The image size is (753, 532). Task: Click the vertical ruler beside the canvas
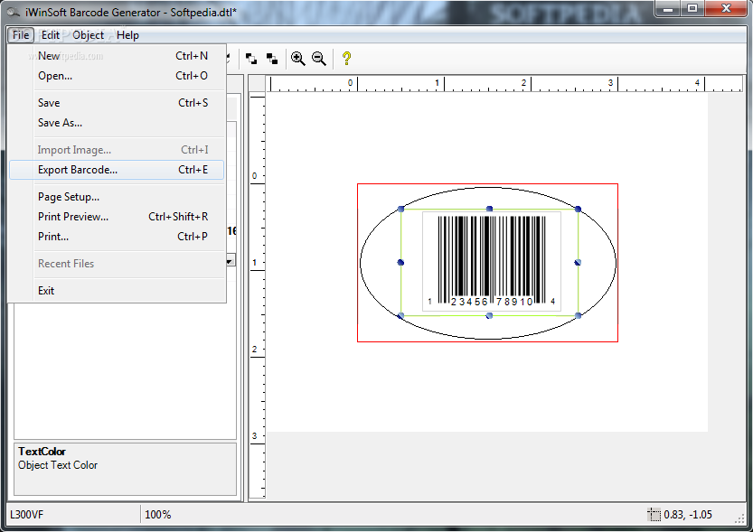258,296
